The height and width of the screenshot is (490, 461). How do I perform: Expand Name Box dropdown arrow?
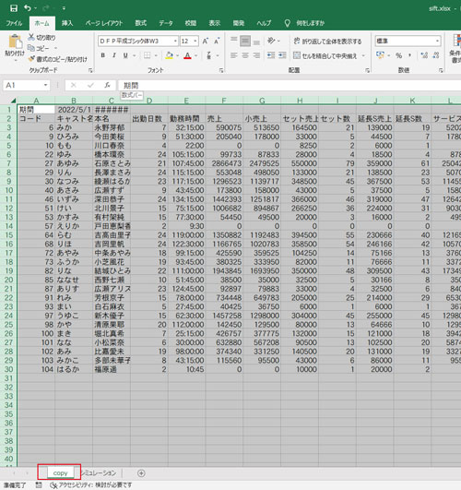click(45, 85)
